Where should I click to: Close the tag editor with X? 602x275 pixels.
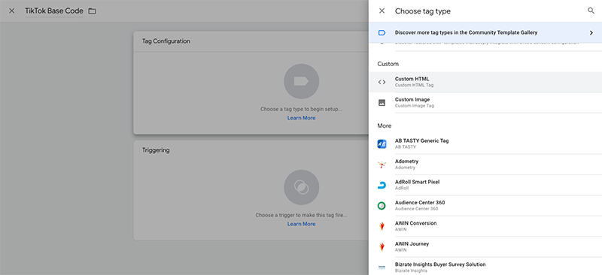pyautogui.click(x=12, y=11)
